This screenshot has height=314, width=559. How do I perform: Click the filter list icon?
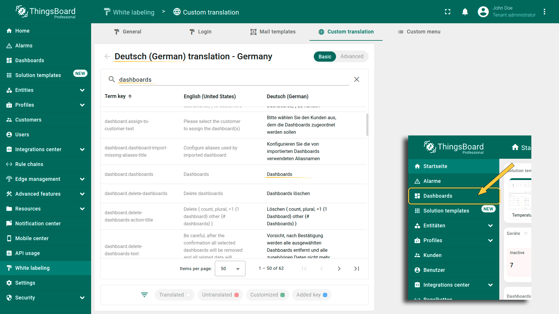coord(144,295)
